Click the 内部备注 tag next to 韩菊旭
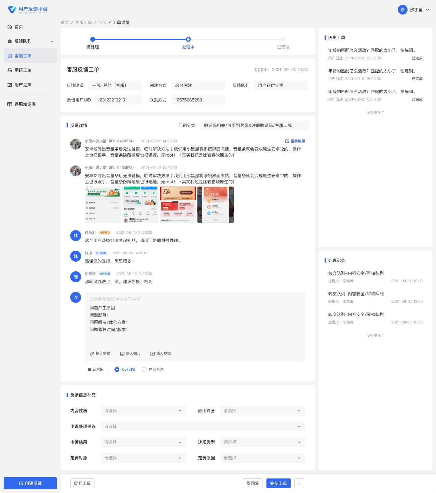 [x=105, y=233]
